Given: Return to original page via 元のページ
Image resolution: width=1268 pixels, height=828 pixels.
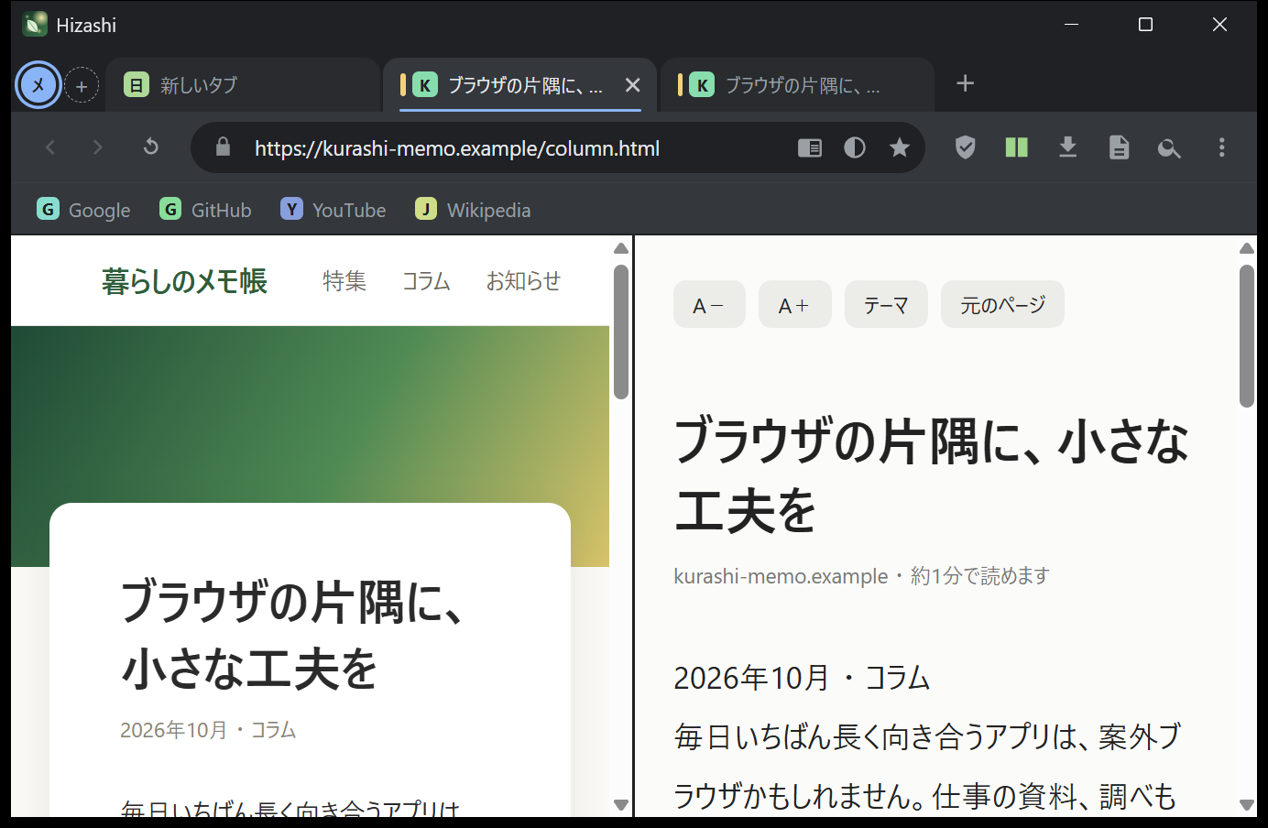Looking at the screenshot, I should tap(1002, 304).
